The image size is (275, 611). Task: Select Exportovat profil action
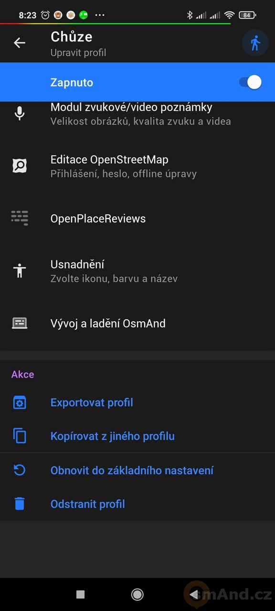pos(92,402)
